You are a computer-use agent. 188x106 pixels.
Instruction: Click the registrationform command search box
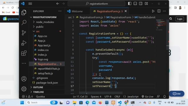pos(97,4)
